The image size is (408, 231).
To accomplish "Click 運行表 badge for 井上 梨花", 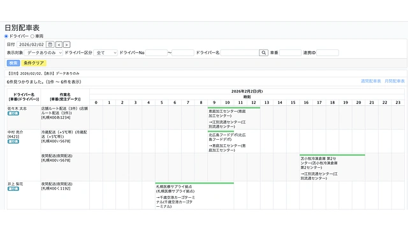I will [13, 189].
